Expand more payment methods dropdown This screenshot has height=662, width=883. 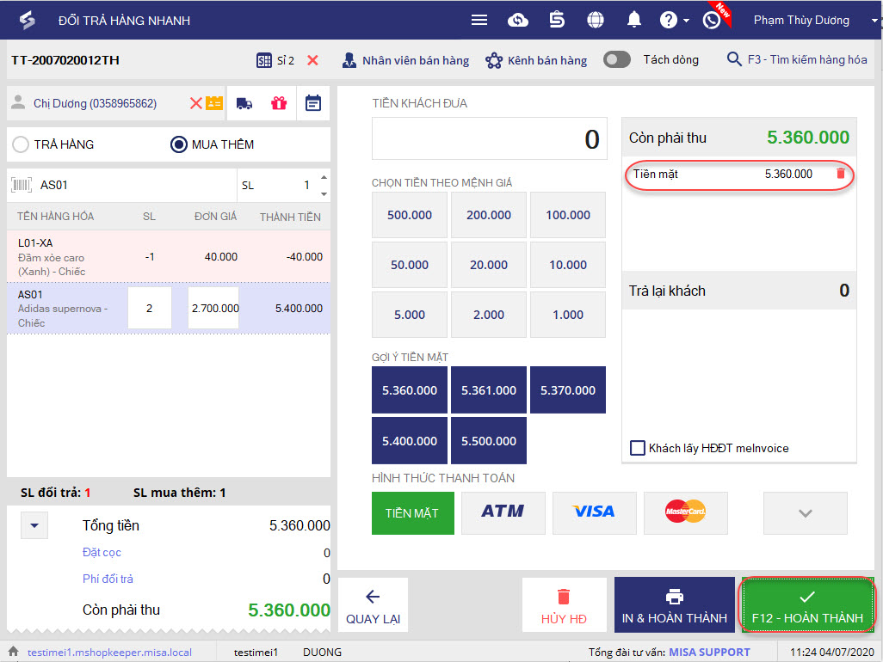806,513
